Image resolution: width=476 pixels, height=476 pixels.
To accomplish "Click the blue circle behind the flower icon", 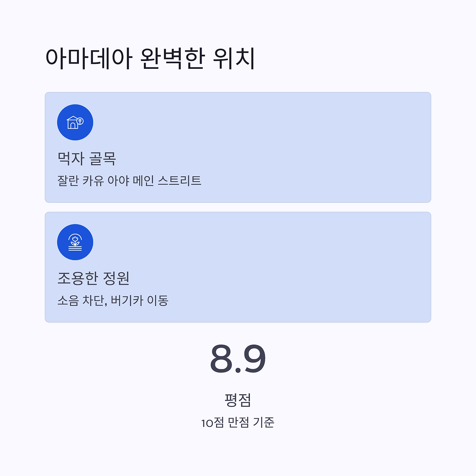I will pyautogui.click(x=75, y=242).
